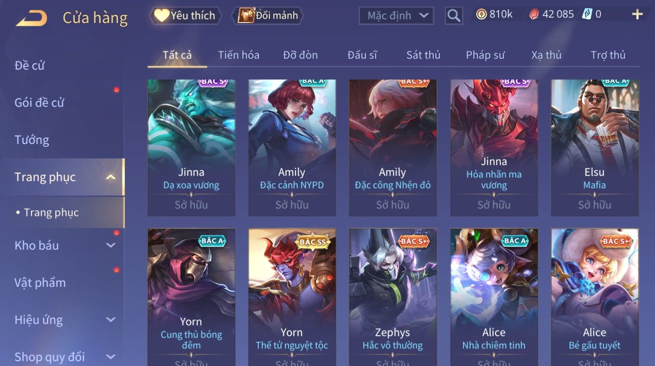Viewport: 655px width, 366px height.
Task: Select Zephys Hắc vô thường skin
Action: click(x=393, y=297)
